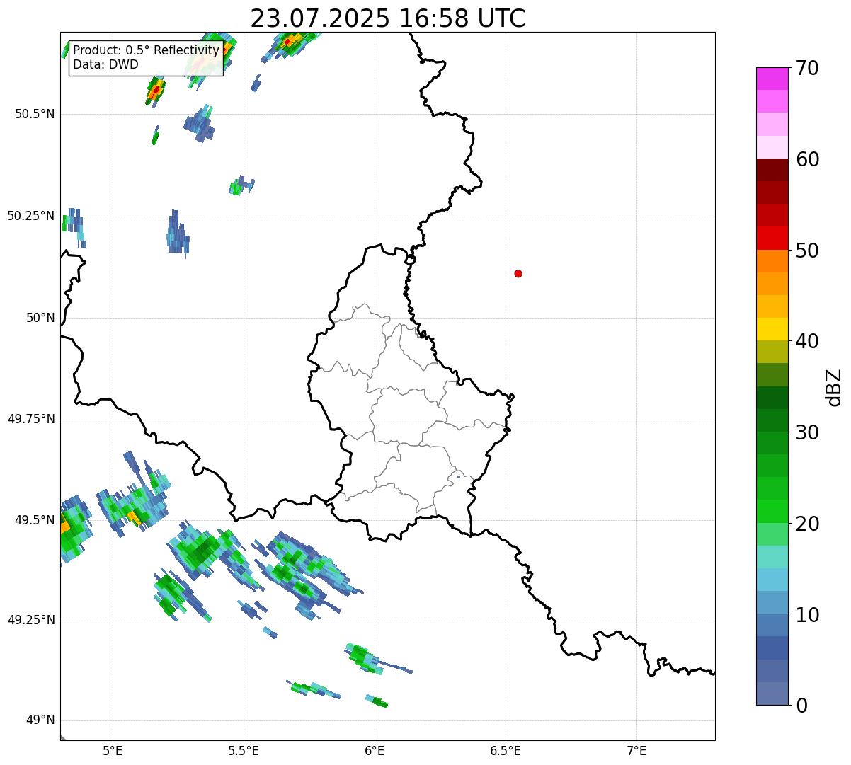Click the 49.5°N latitude label
The image size is (851, 765).
pos(35,520)
